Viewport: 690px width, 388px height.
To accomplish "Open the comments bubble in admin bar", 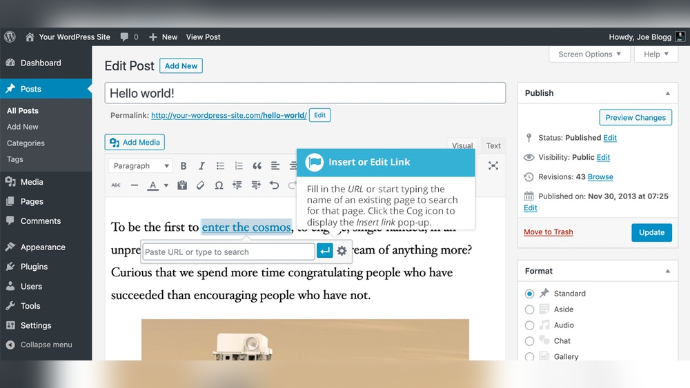I will pos(129,37).
